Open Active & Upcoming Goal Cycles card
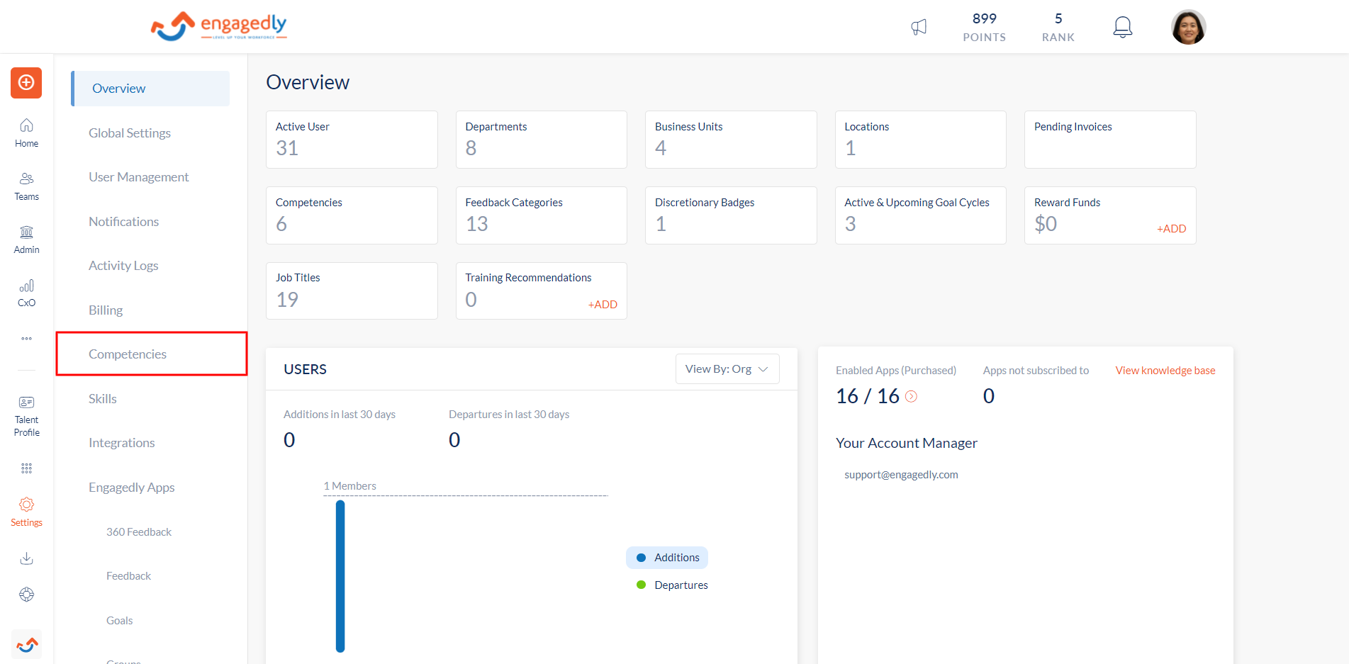This screenshot has width=1349, height=664. coord(921,215)
